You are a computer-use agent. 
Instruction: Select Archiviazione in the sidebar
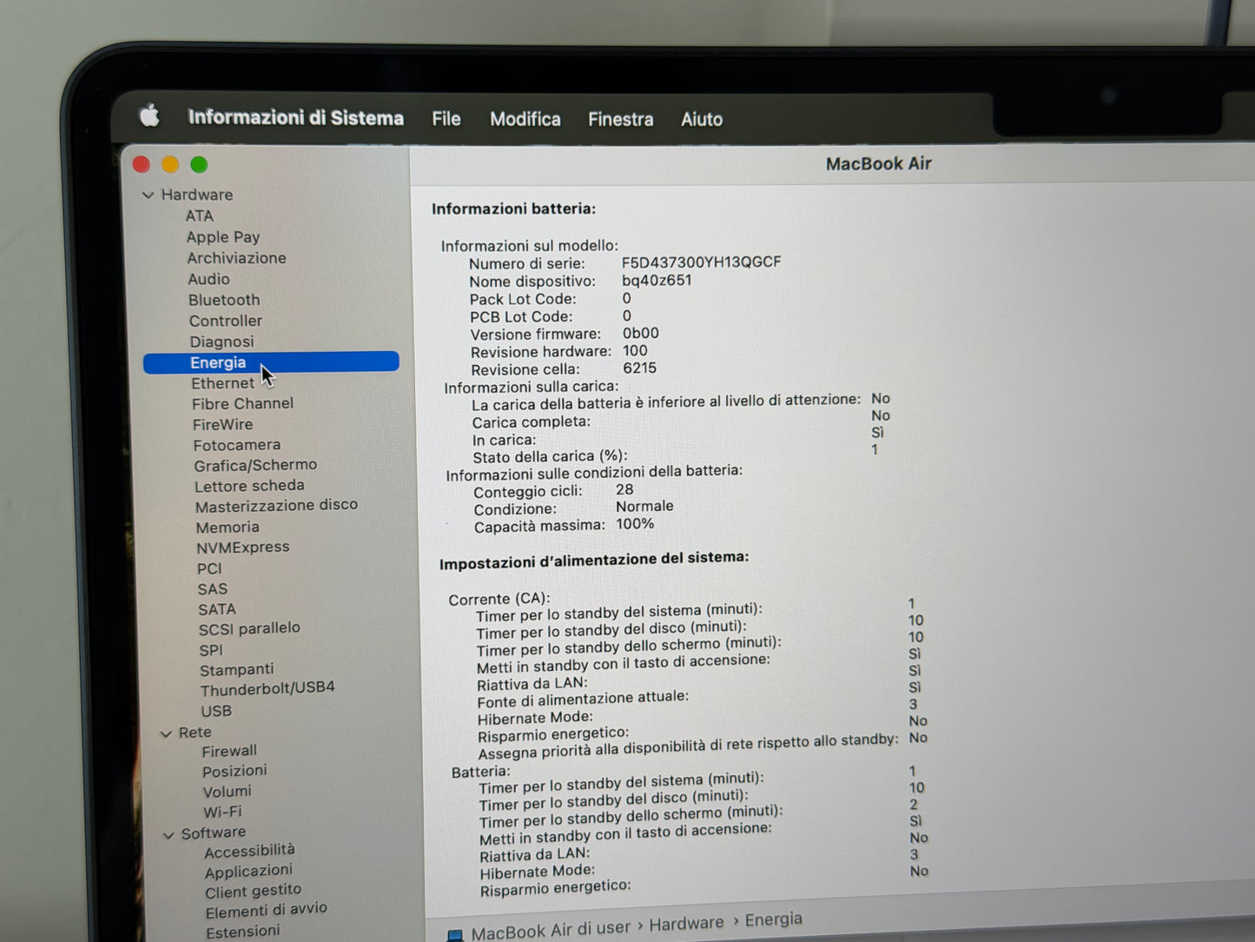click(x=236, y=258)
